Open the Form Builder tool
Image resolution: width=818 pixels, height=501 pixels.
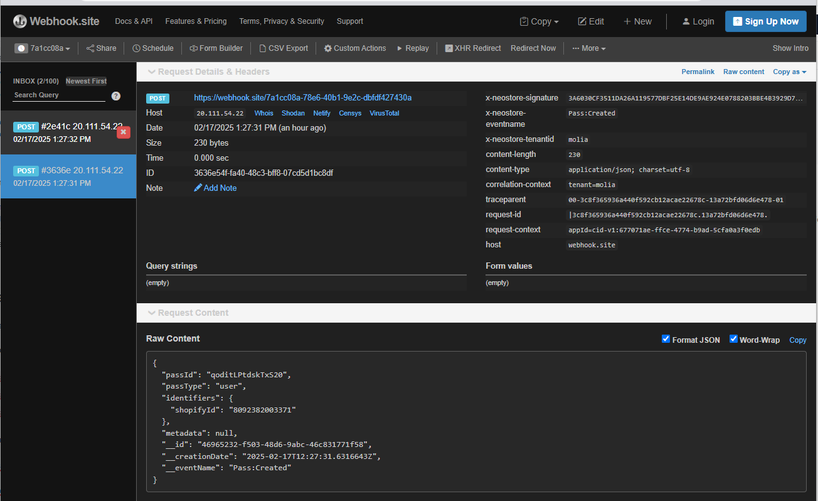coord(216,48)
